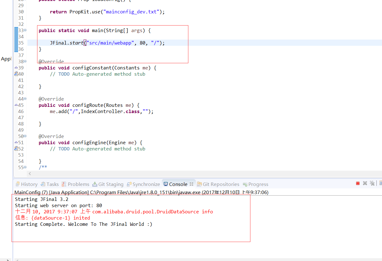The width and height of the screenshot is (382, 261).
Task: Click the "{dataSource-1} inited" console line
Action: 52,218
